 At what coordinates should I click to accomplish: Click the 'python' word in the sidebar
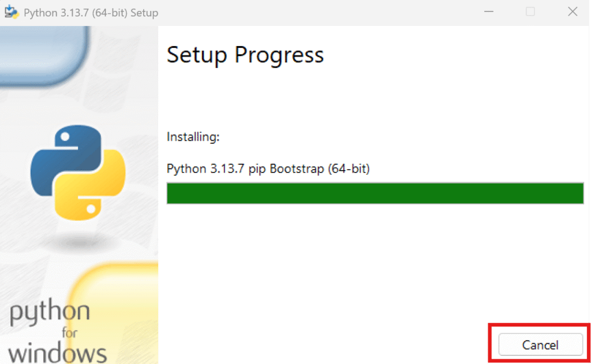coord(50,313)
